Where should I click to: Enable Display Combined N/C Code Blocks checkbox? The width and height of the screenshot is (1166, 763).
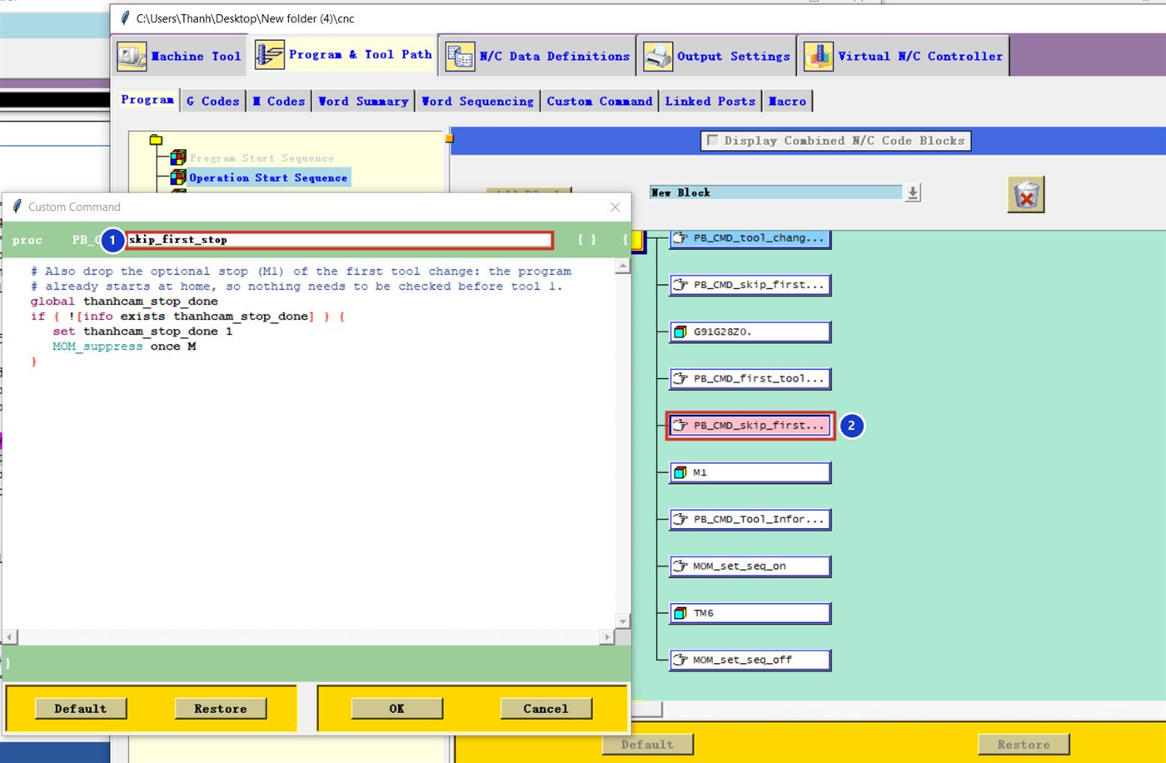point(712,141)
